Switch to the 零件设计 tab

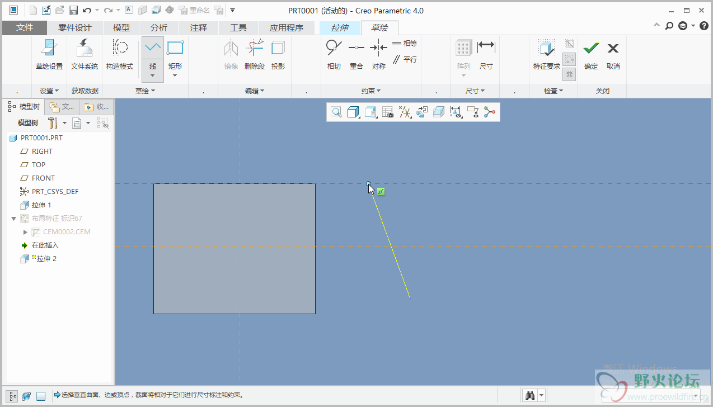click(x=75, y=27)
